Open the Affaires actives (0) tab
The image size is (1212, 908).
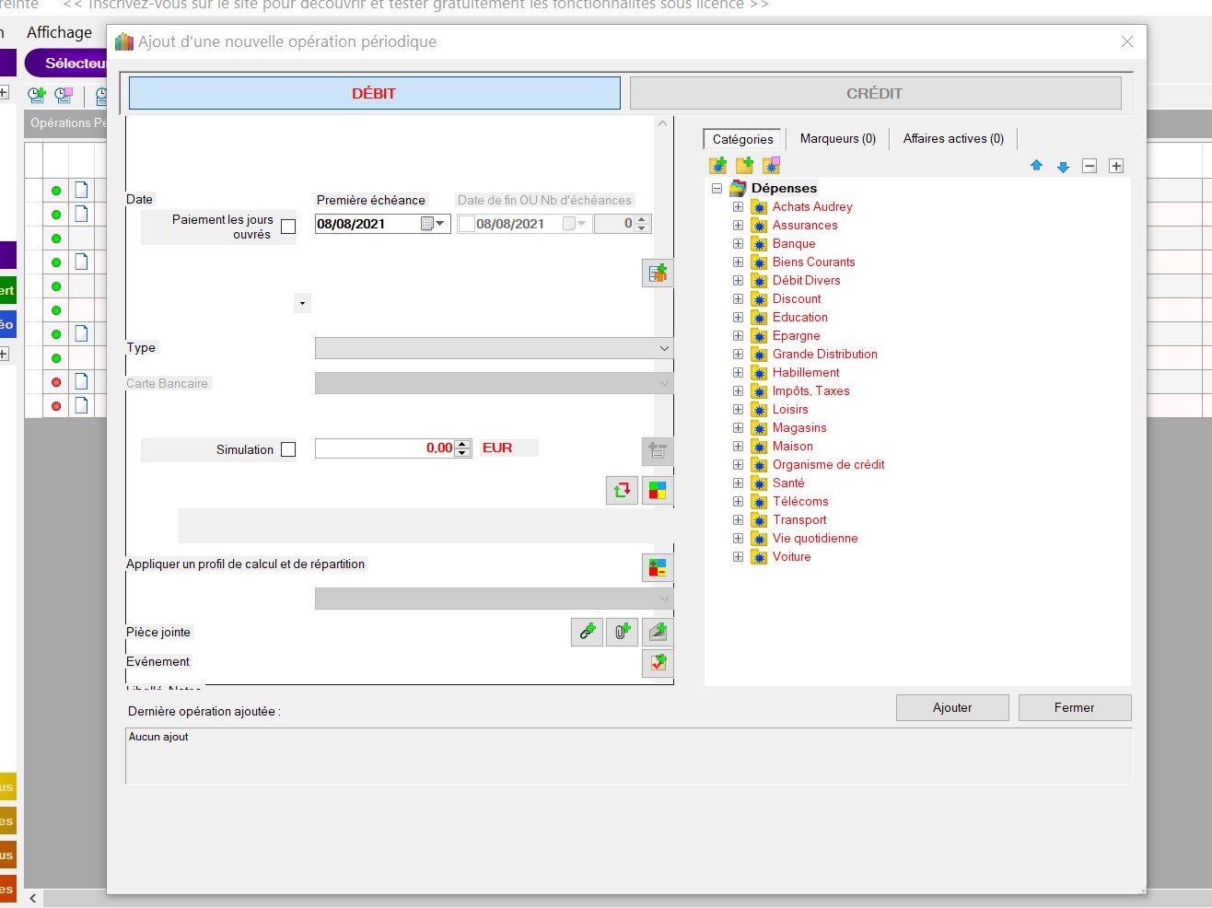tap(953, 139)
